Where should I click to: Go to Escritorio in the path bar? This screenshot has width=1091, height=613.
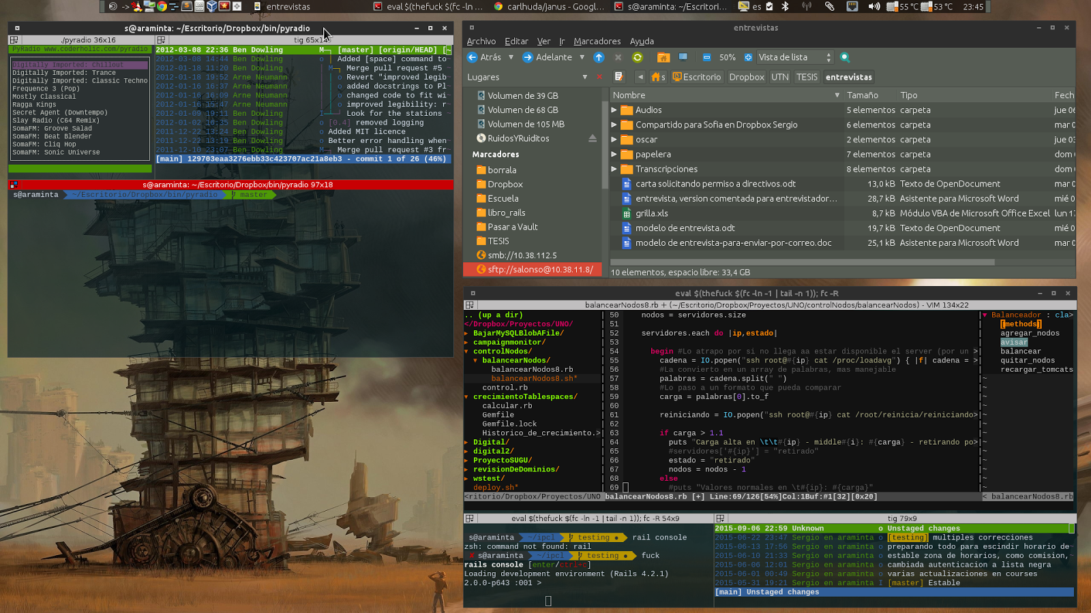[x=697, y=77]
